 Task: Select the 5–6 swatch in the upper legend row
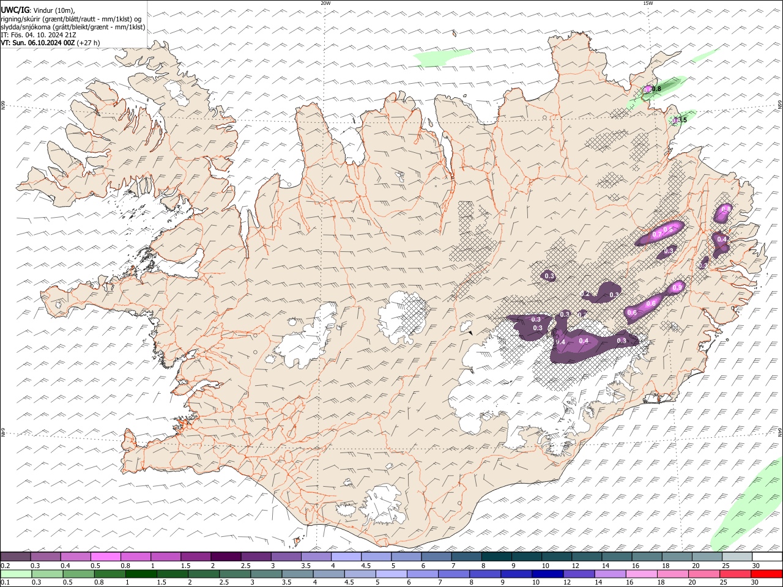(406, 557)
